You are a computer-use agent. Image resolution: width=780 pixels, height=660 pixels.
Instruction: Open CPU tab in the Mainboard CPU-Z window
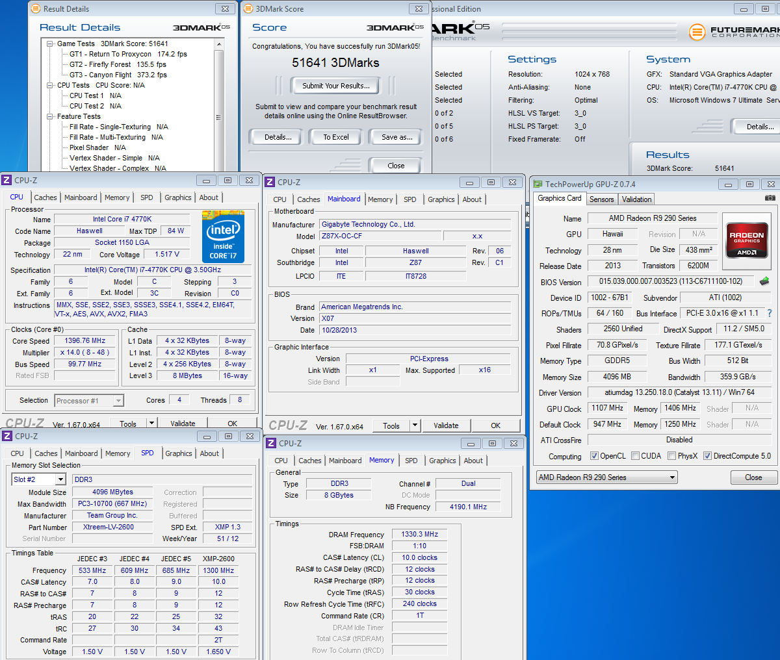[x=279, y=199]
